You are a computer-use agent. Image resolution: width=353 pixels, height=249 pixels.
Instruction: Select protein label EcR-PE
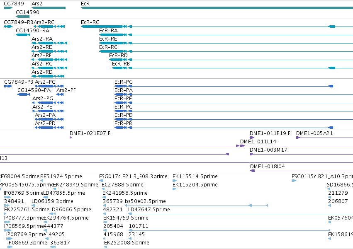pos(123,99)
